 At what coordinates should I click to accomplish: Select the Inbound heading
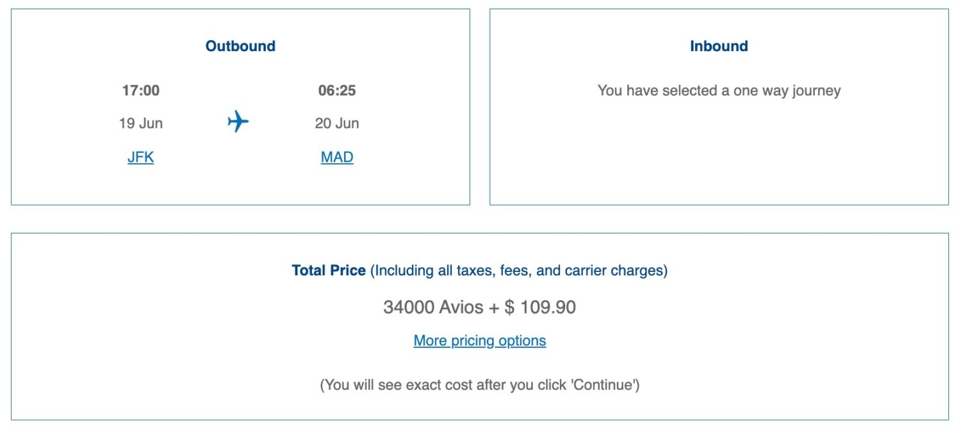click(719, 46)
